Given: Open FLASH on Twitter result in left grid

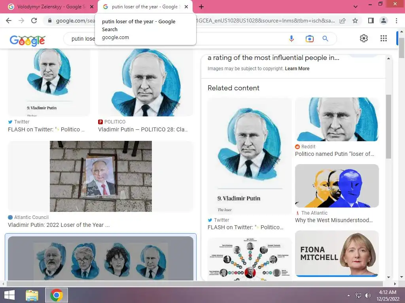Looking at the screenshot, I should 46,129.
